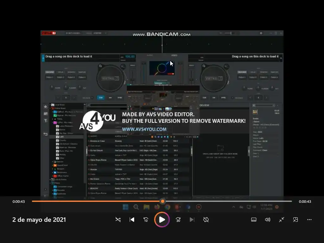
Task: Open the three-dots more options menu
Action: pos(309,220)
